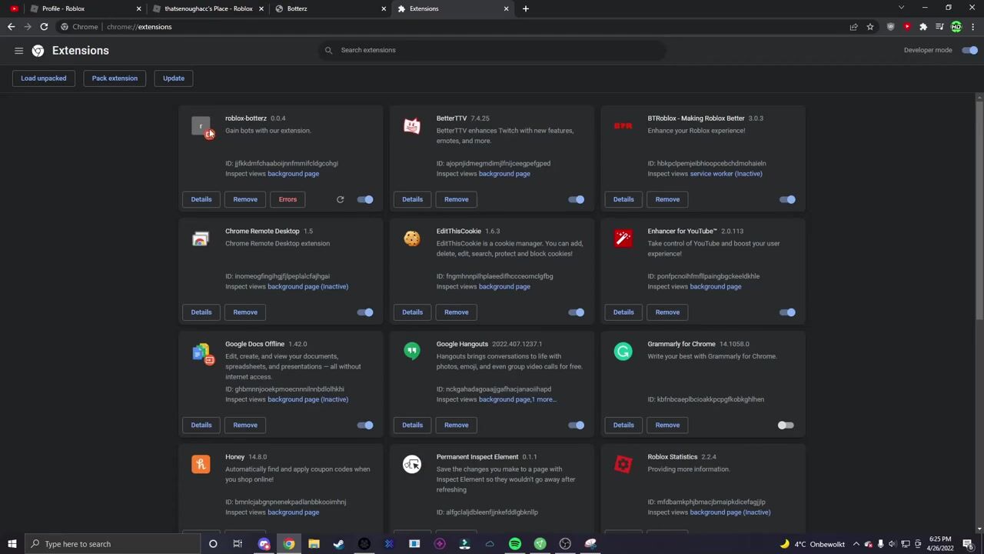
Task: Open the tab search dropdown chevron
Action: click(901, 8)
